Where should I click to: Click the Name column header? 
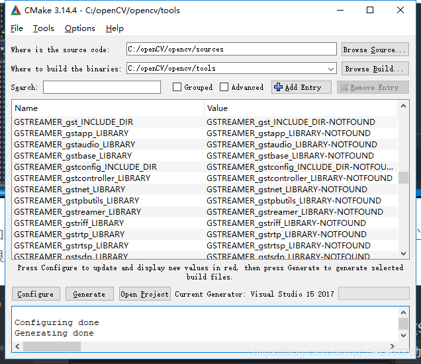pos(108,108)
